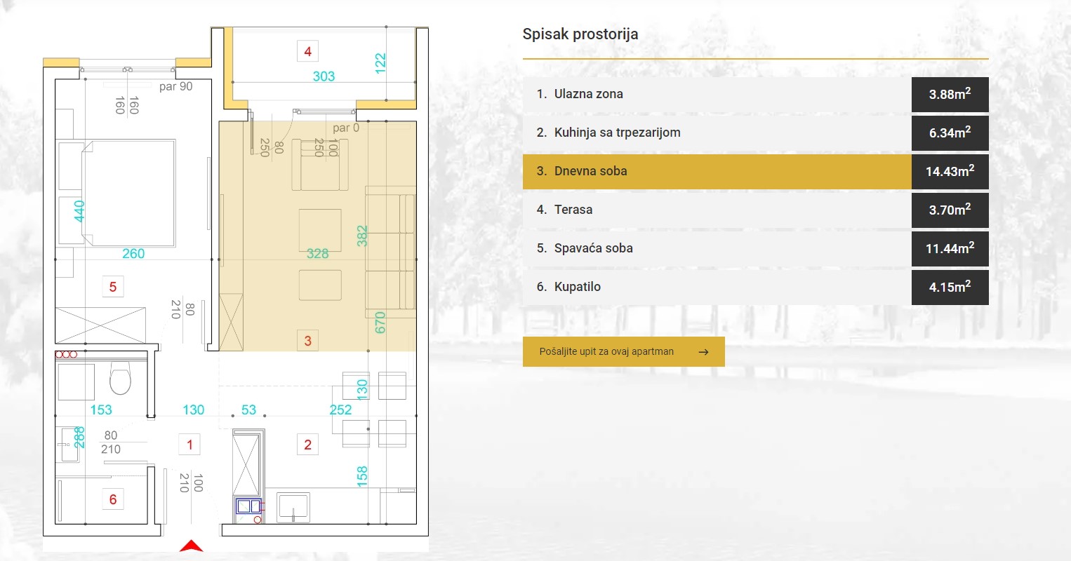Click the 260 bedroom width dimension
Screen dimensions: 1071x561
(133, 254)
